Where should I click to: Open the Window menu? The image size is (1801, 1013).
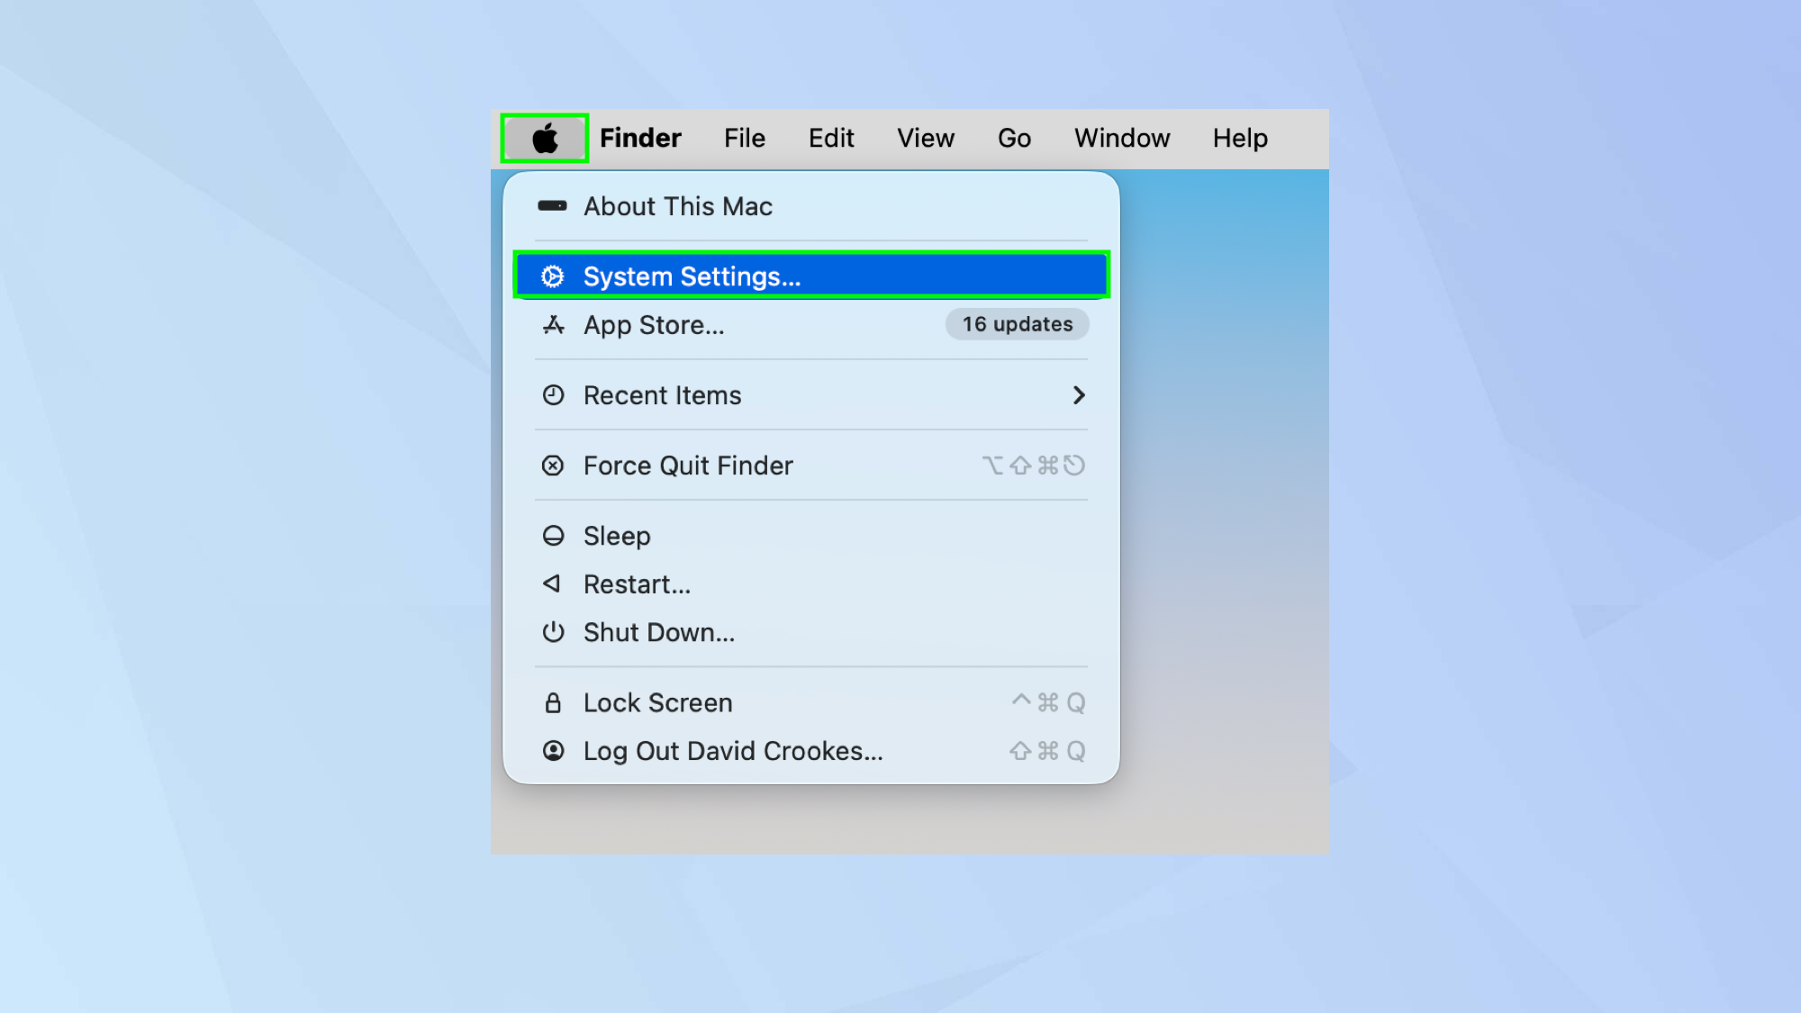click(1121, 138)
